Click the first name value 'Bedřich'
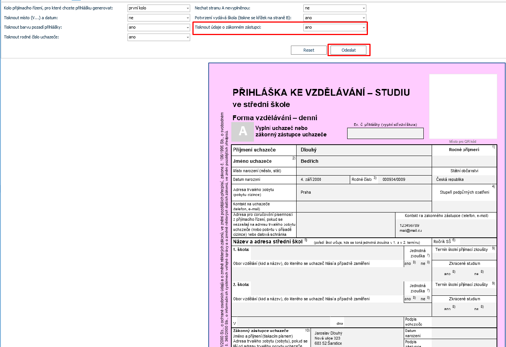 (309, 161)
